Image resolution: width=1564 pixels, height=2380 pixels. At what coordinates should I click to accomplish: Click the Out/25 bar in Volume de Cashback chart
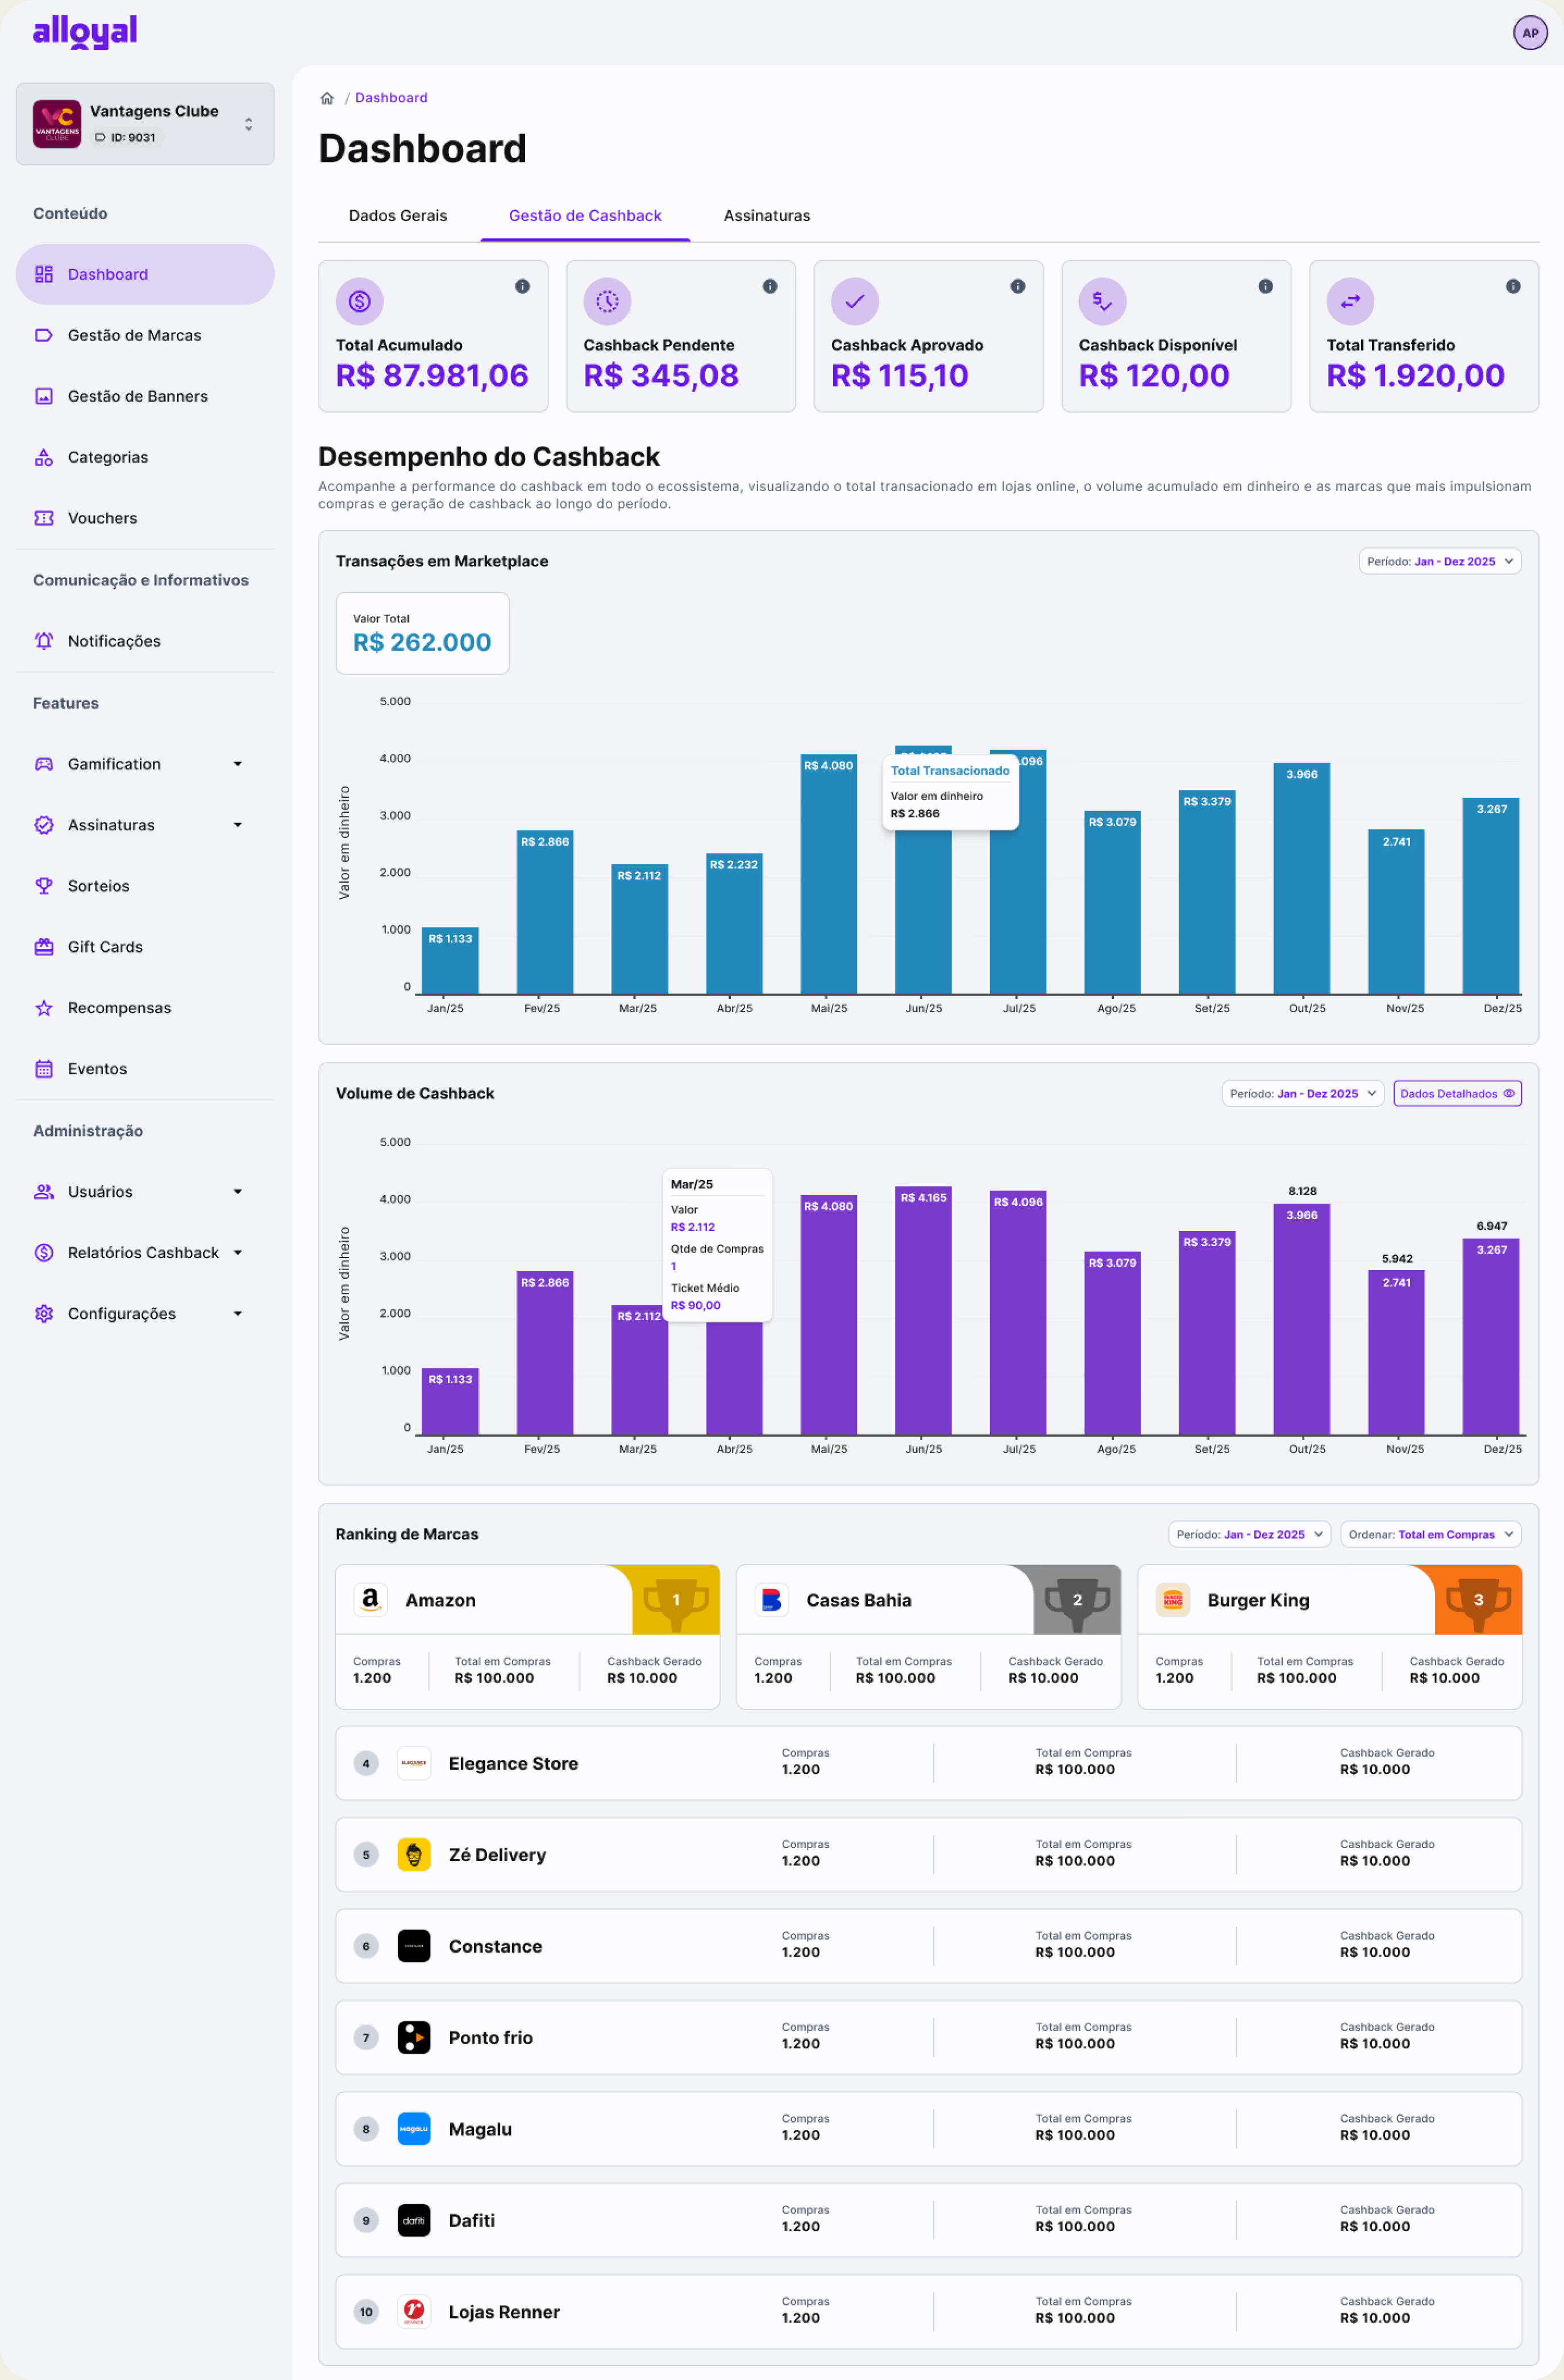1301,1319
